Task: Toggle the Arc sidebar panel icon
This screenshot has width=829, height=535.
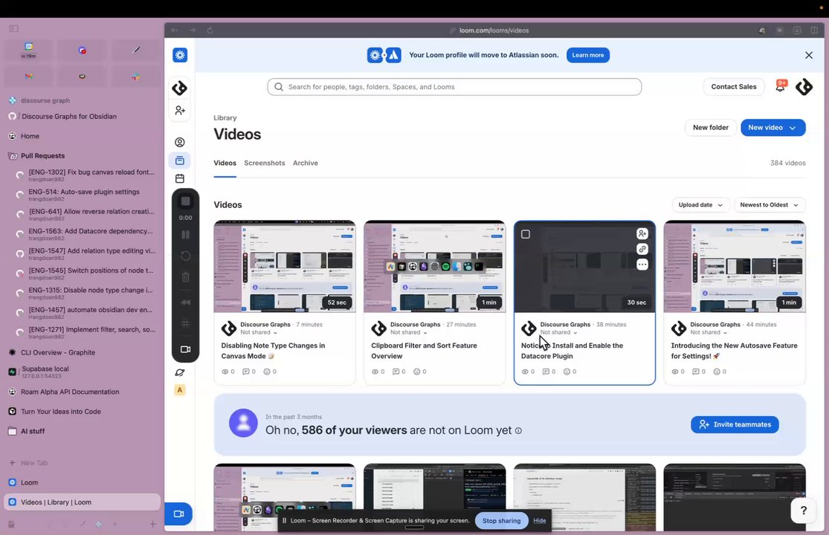Action: click(14, 28)
